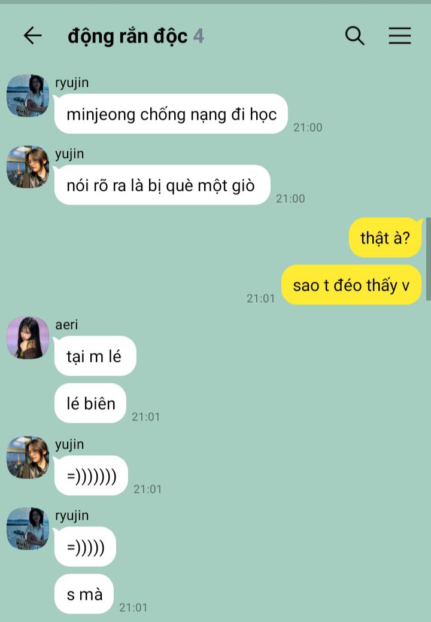View aeri's profile picture
Image resolution: width=431 pixels, height=622 pixels.
pos(28,338)
